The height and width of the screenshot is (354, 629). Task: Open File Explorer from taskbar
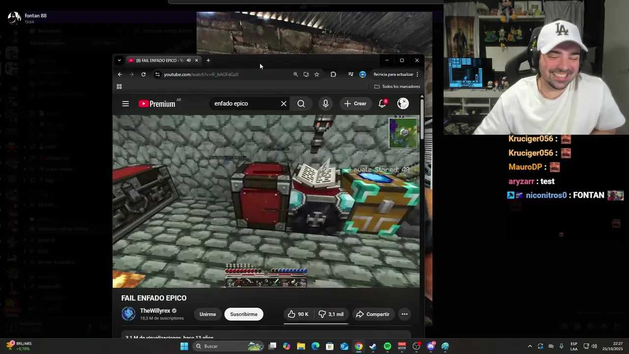pyautogui.click(x=301, y=346)
